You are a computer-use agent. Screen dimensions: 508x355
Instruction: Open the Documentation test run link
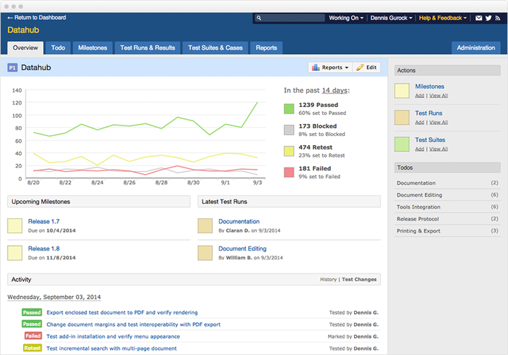(x=239, y=221)
